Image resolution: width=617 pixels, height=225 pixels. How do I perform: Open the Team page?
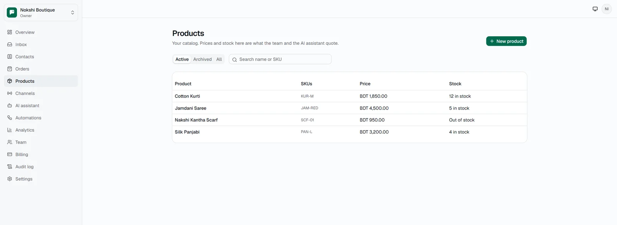(41, 142)
